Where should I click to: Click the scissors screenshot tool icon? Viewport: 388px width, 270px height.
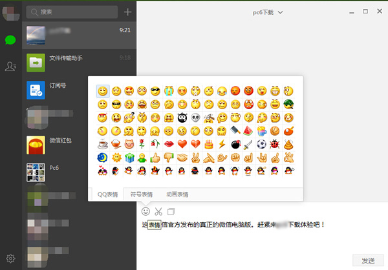(158, 211)
